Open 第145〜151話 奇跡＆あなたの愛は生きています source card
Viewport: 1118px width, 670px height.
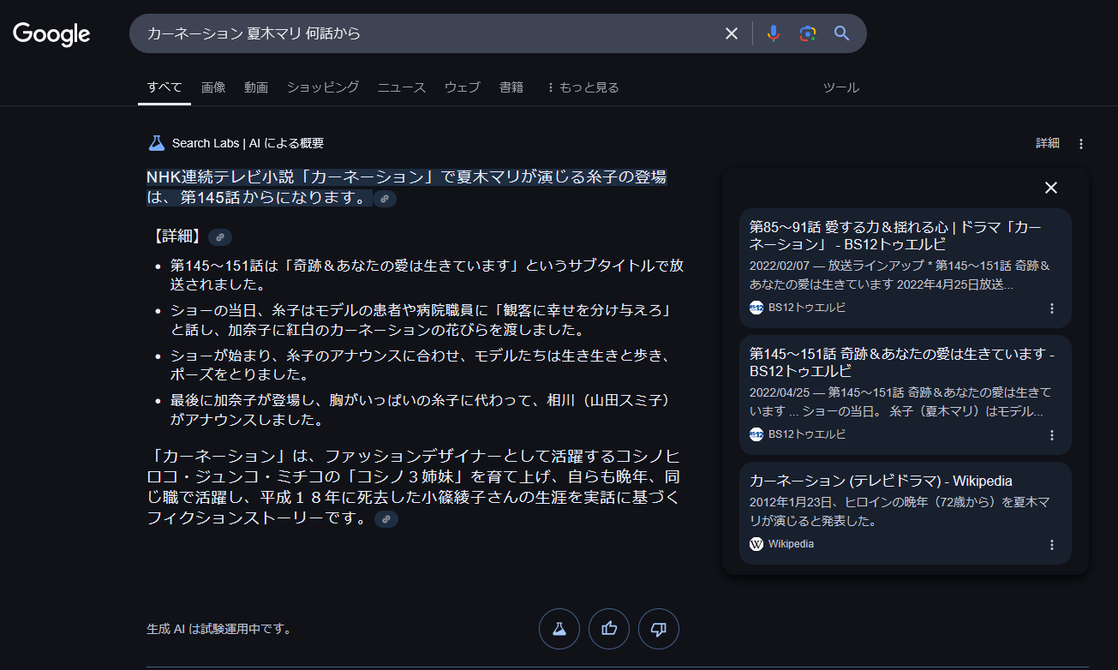click(906, 395)
